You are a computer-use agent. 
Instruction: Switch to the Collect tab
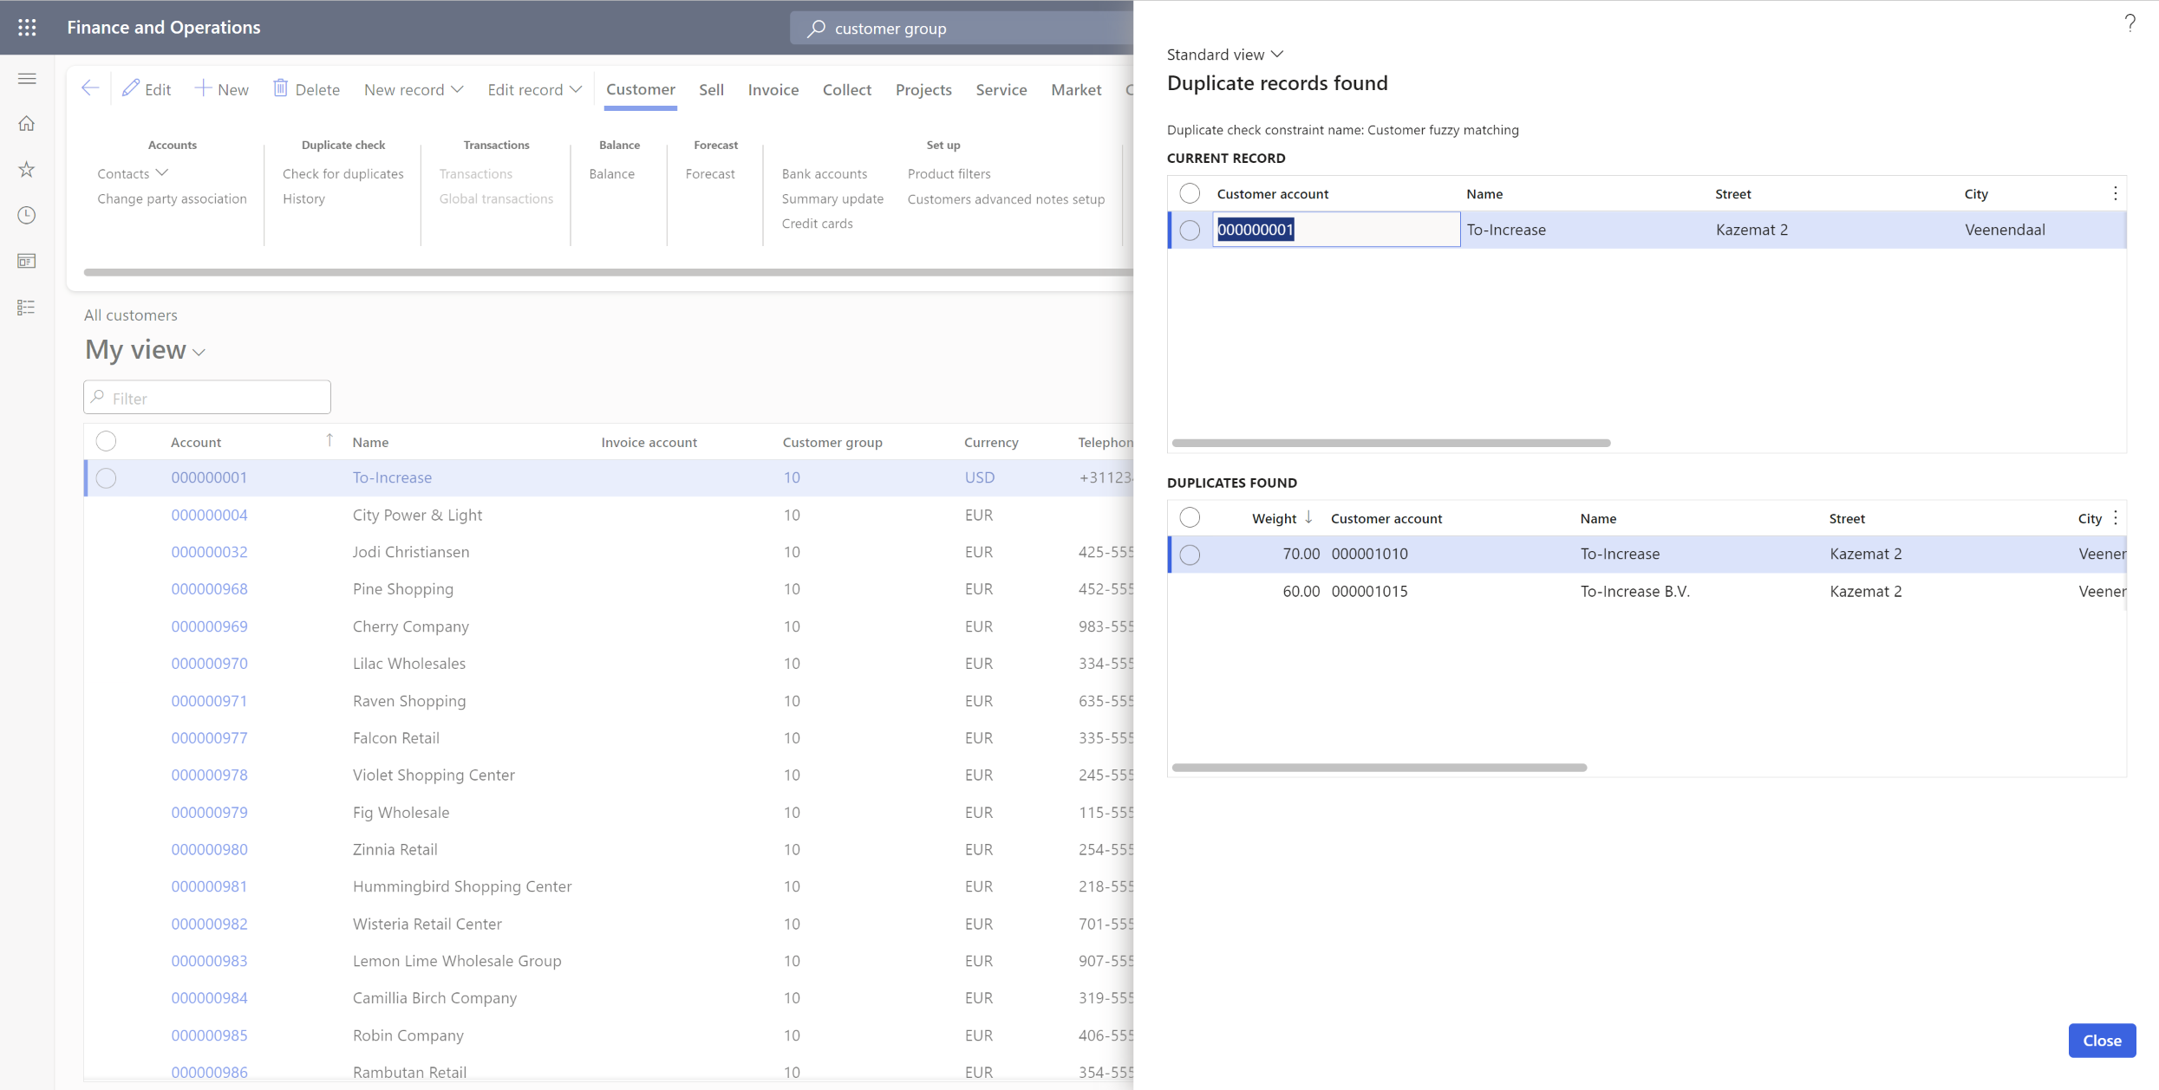[846, 89]
